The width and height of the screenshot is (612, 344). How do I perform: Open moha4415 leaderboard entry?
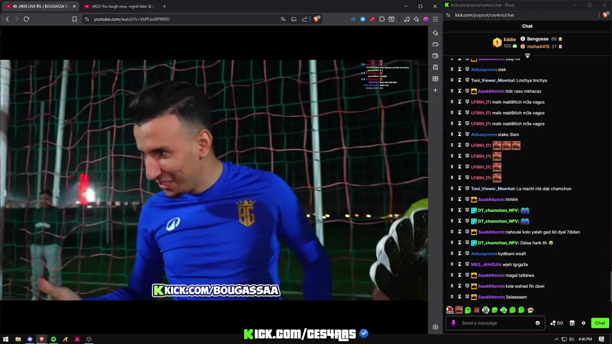(x=541, y=46)
